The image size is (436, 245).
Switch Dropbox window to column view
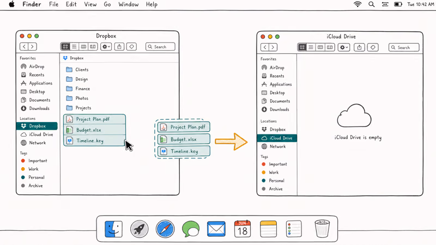(x=83, y=47)
